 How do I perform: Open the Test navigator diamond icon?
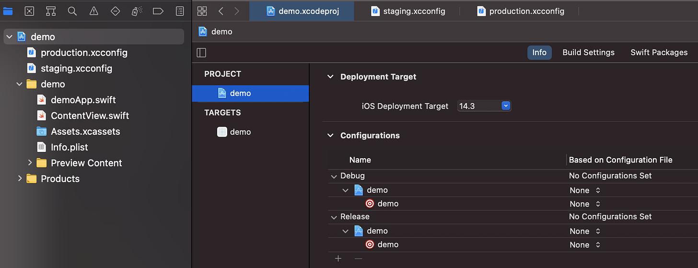(115, 11)
